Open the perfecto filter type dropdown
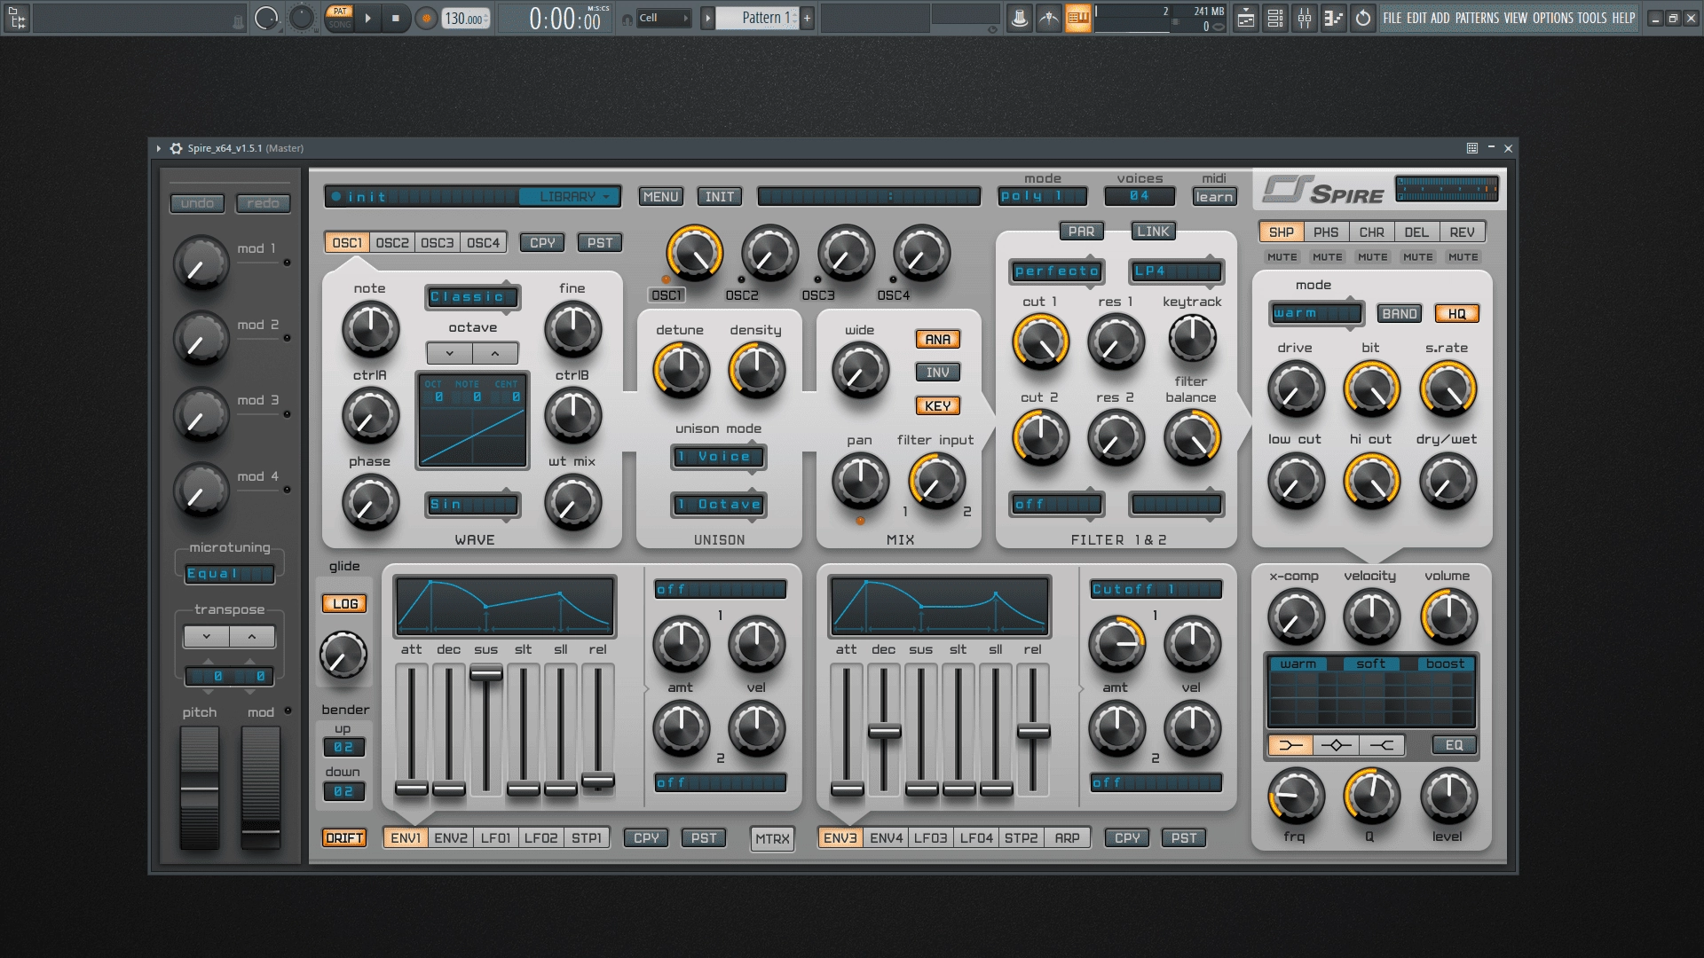1704x958 pixels. coord(1056,271)
